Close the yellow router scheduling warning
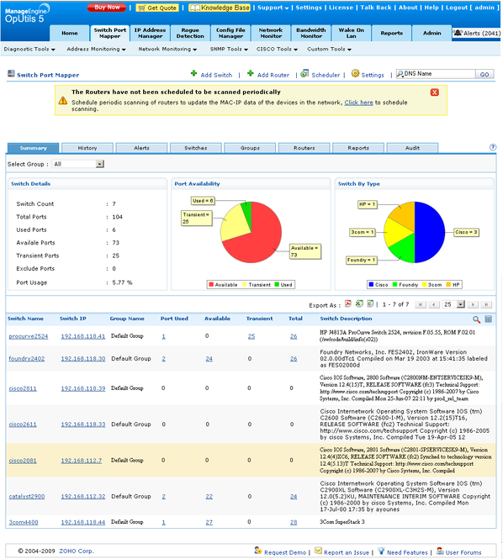Screen dimensions: 503x559 pyautogui.click(x=434, y=92)
